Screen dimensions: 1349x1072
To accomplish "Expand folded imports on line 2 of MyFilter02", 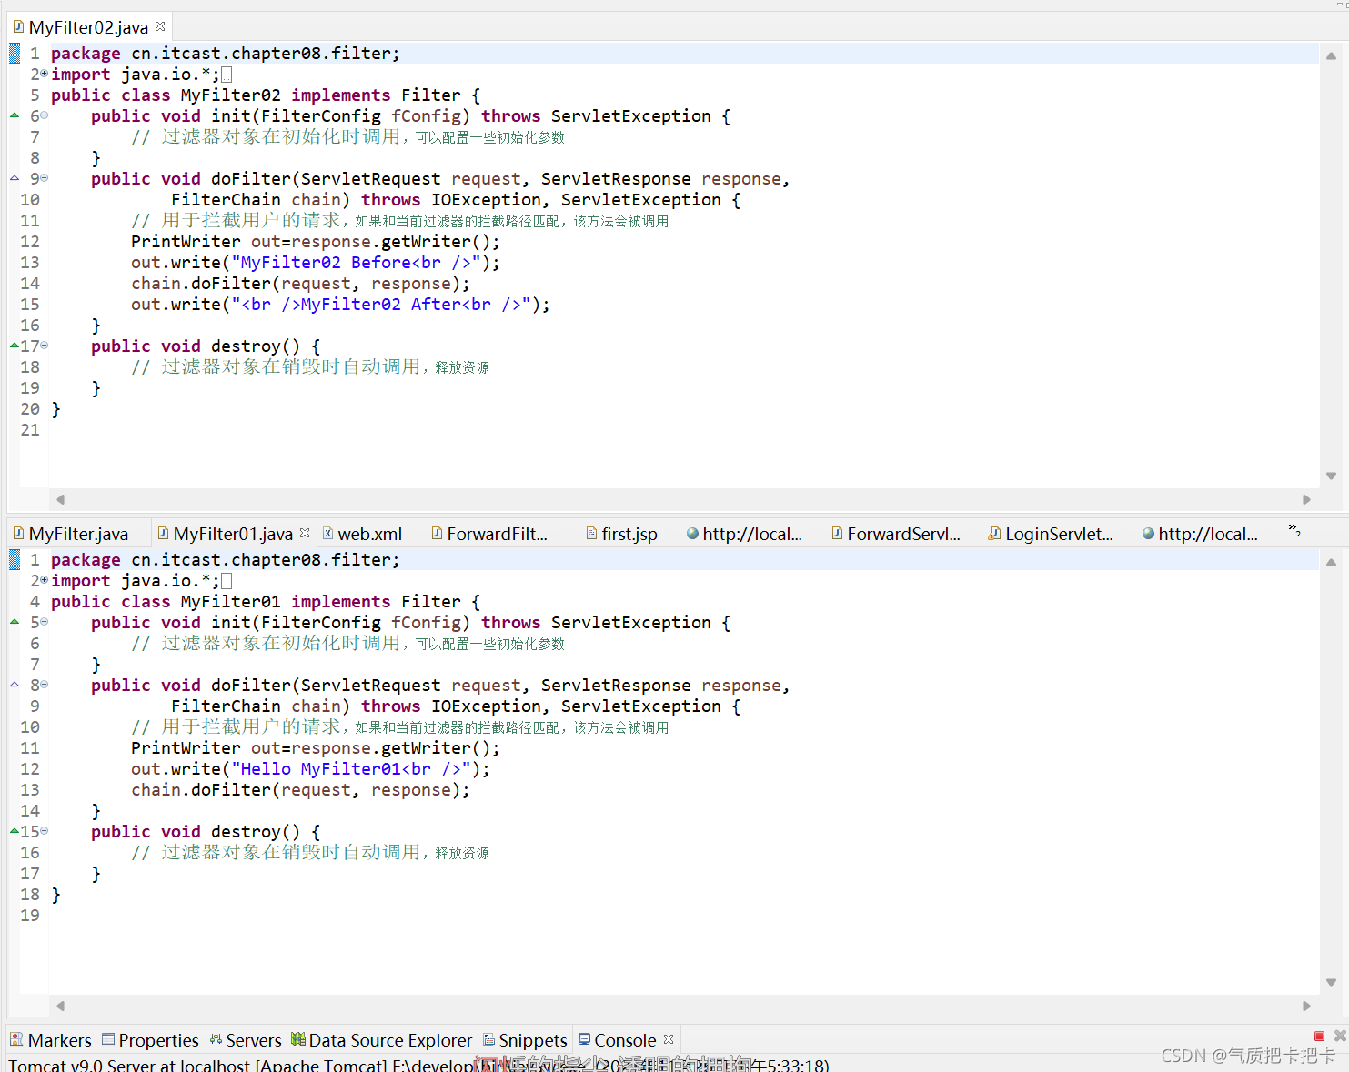I will pos(45,74).
